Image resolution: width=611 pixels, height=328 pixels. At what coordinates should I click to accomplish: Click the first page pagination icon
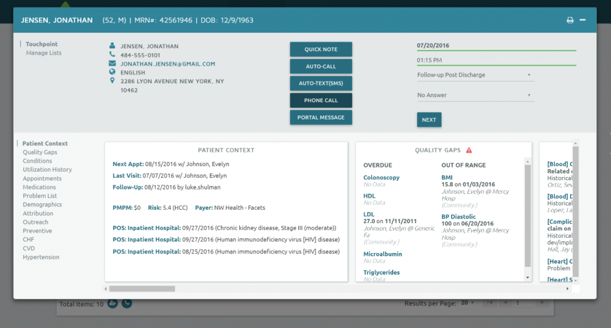pos(490,302)
